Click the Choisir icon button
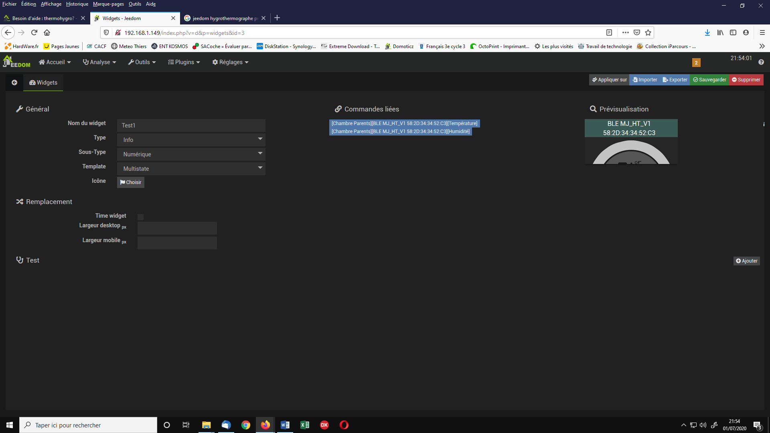The width and height of the screenshot is (770, 433). [x=131, y=182]
